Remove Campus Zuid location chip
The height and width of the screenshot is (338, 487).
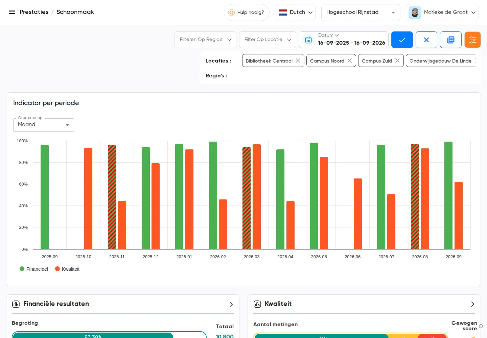(x=397, y=61)
